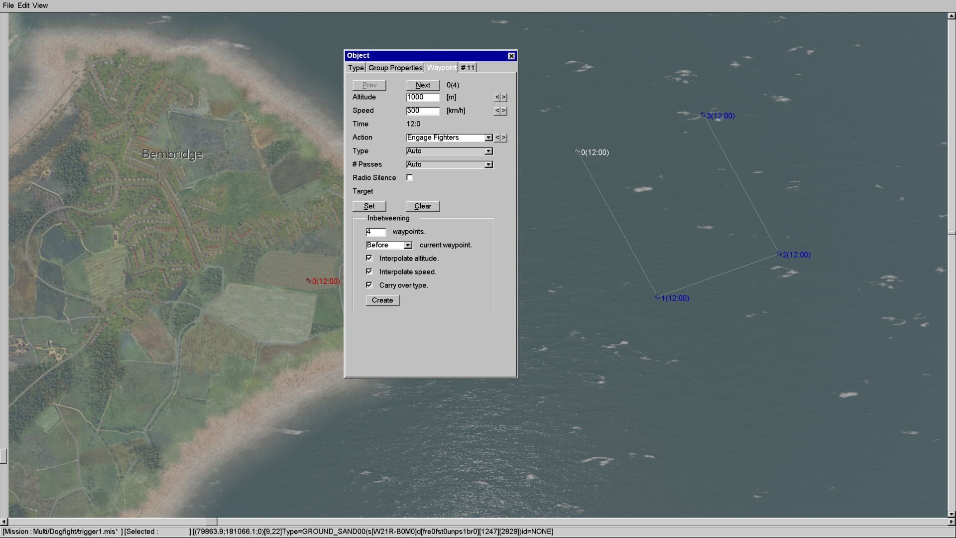Click the Altitude input field

click(422, 98)
